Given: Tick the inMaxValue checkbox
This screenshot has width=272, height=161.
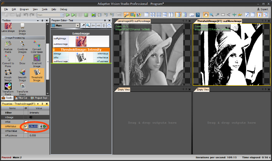Looking at the screenshot, I should pos(26,131).
